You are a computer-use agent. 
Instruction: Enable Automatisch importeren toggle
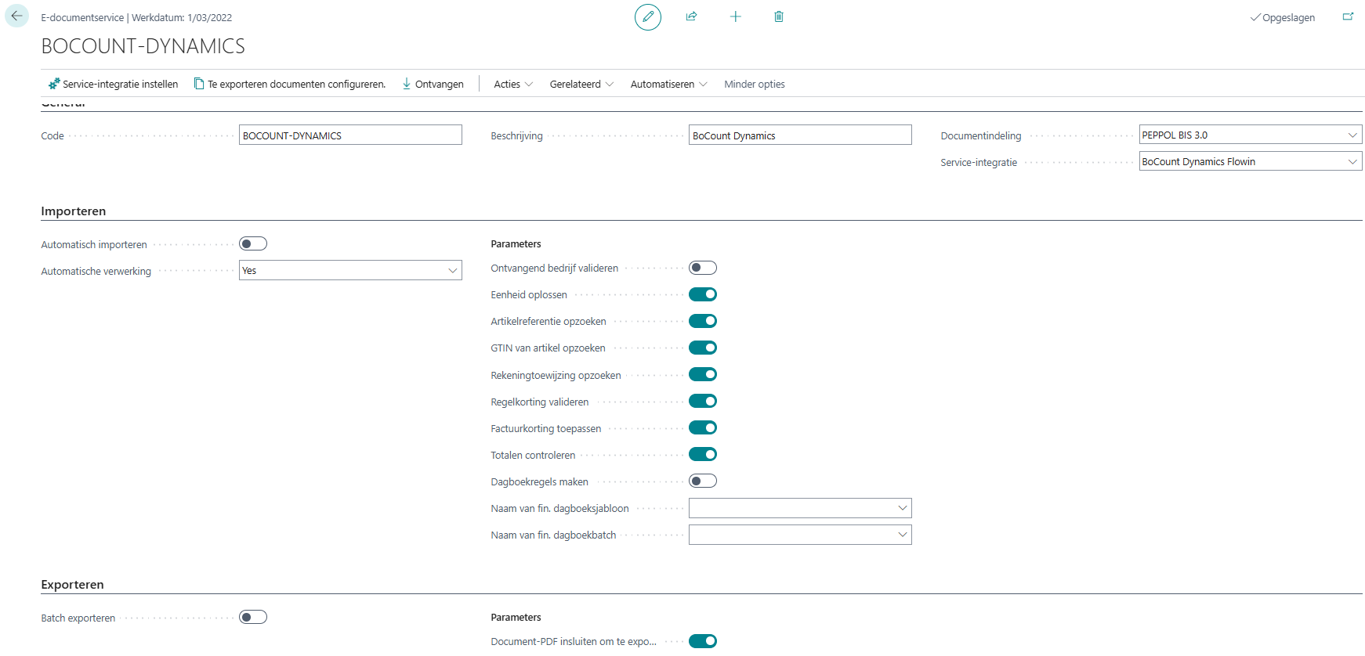pyautogui.click(x=252, y=244)
